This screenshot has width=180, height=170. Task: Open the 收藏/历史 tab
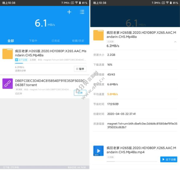click(x=78, y=41)
